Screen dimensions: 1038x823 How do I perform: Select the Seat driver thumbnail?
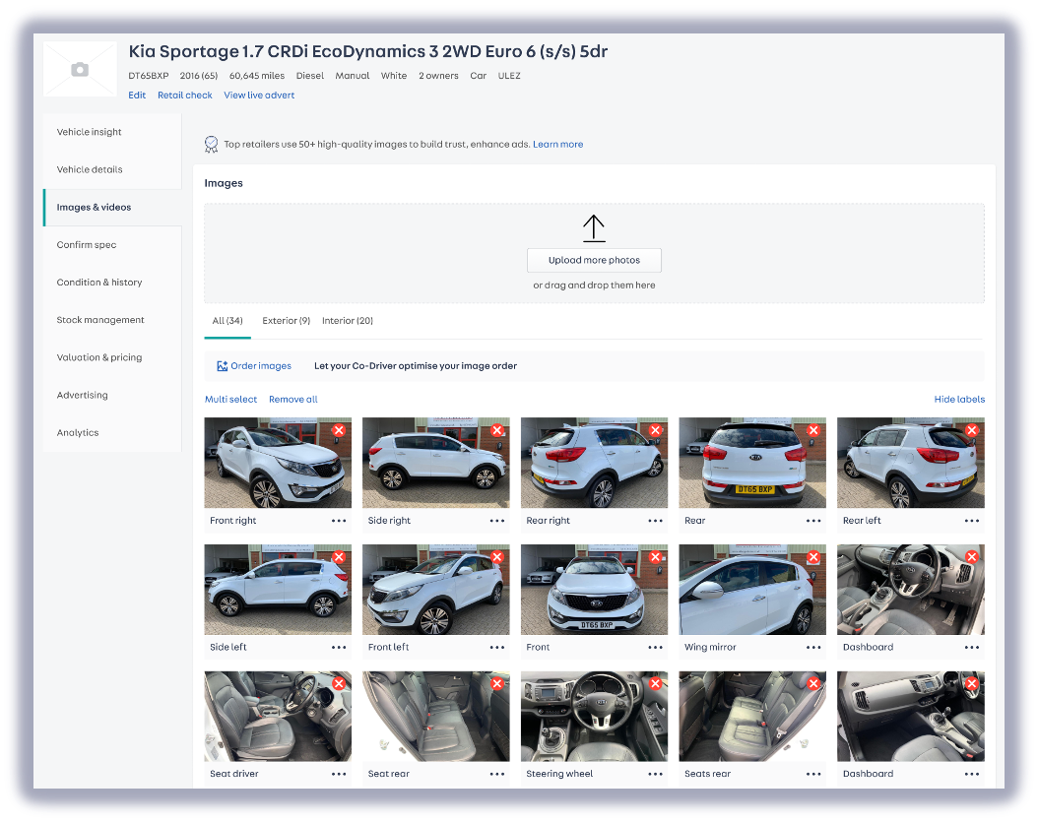point(278,717)
